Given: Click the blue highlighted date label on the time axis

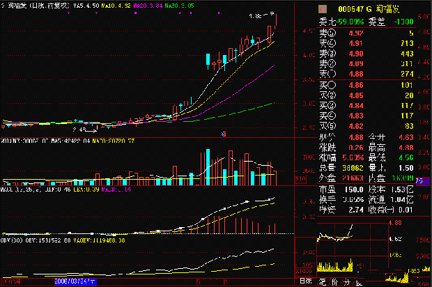Looking at the screenshot, I should pos(75,281).
